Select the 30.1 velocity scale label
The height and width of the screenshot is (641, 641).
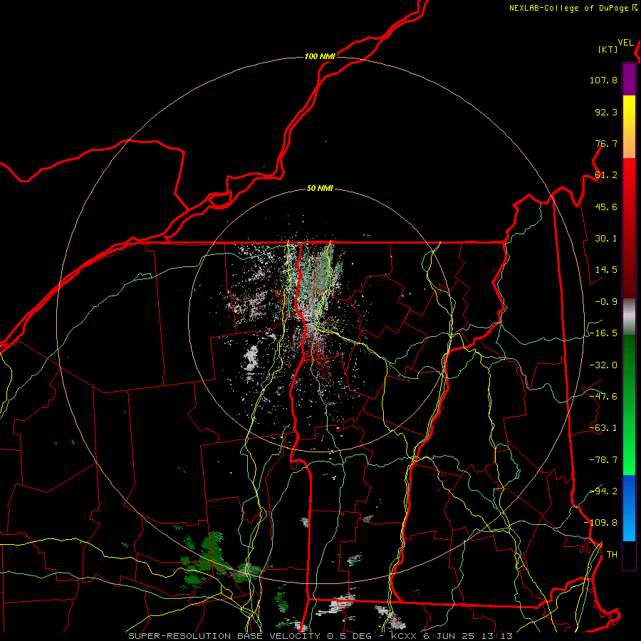click(606, 239)
